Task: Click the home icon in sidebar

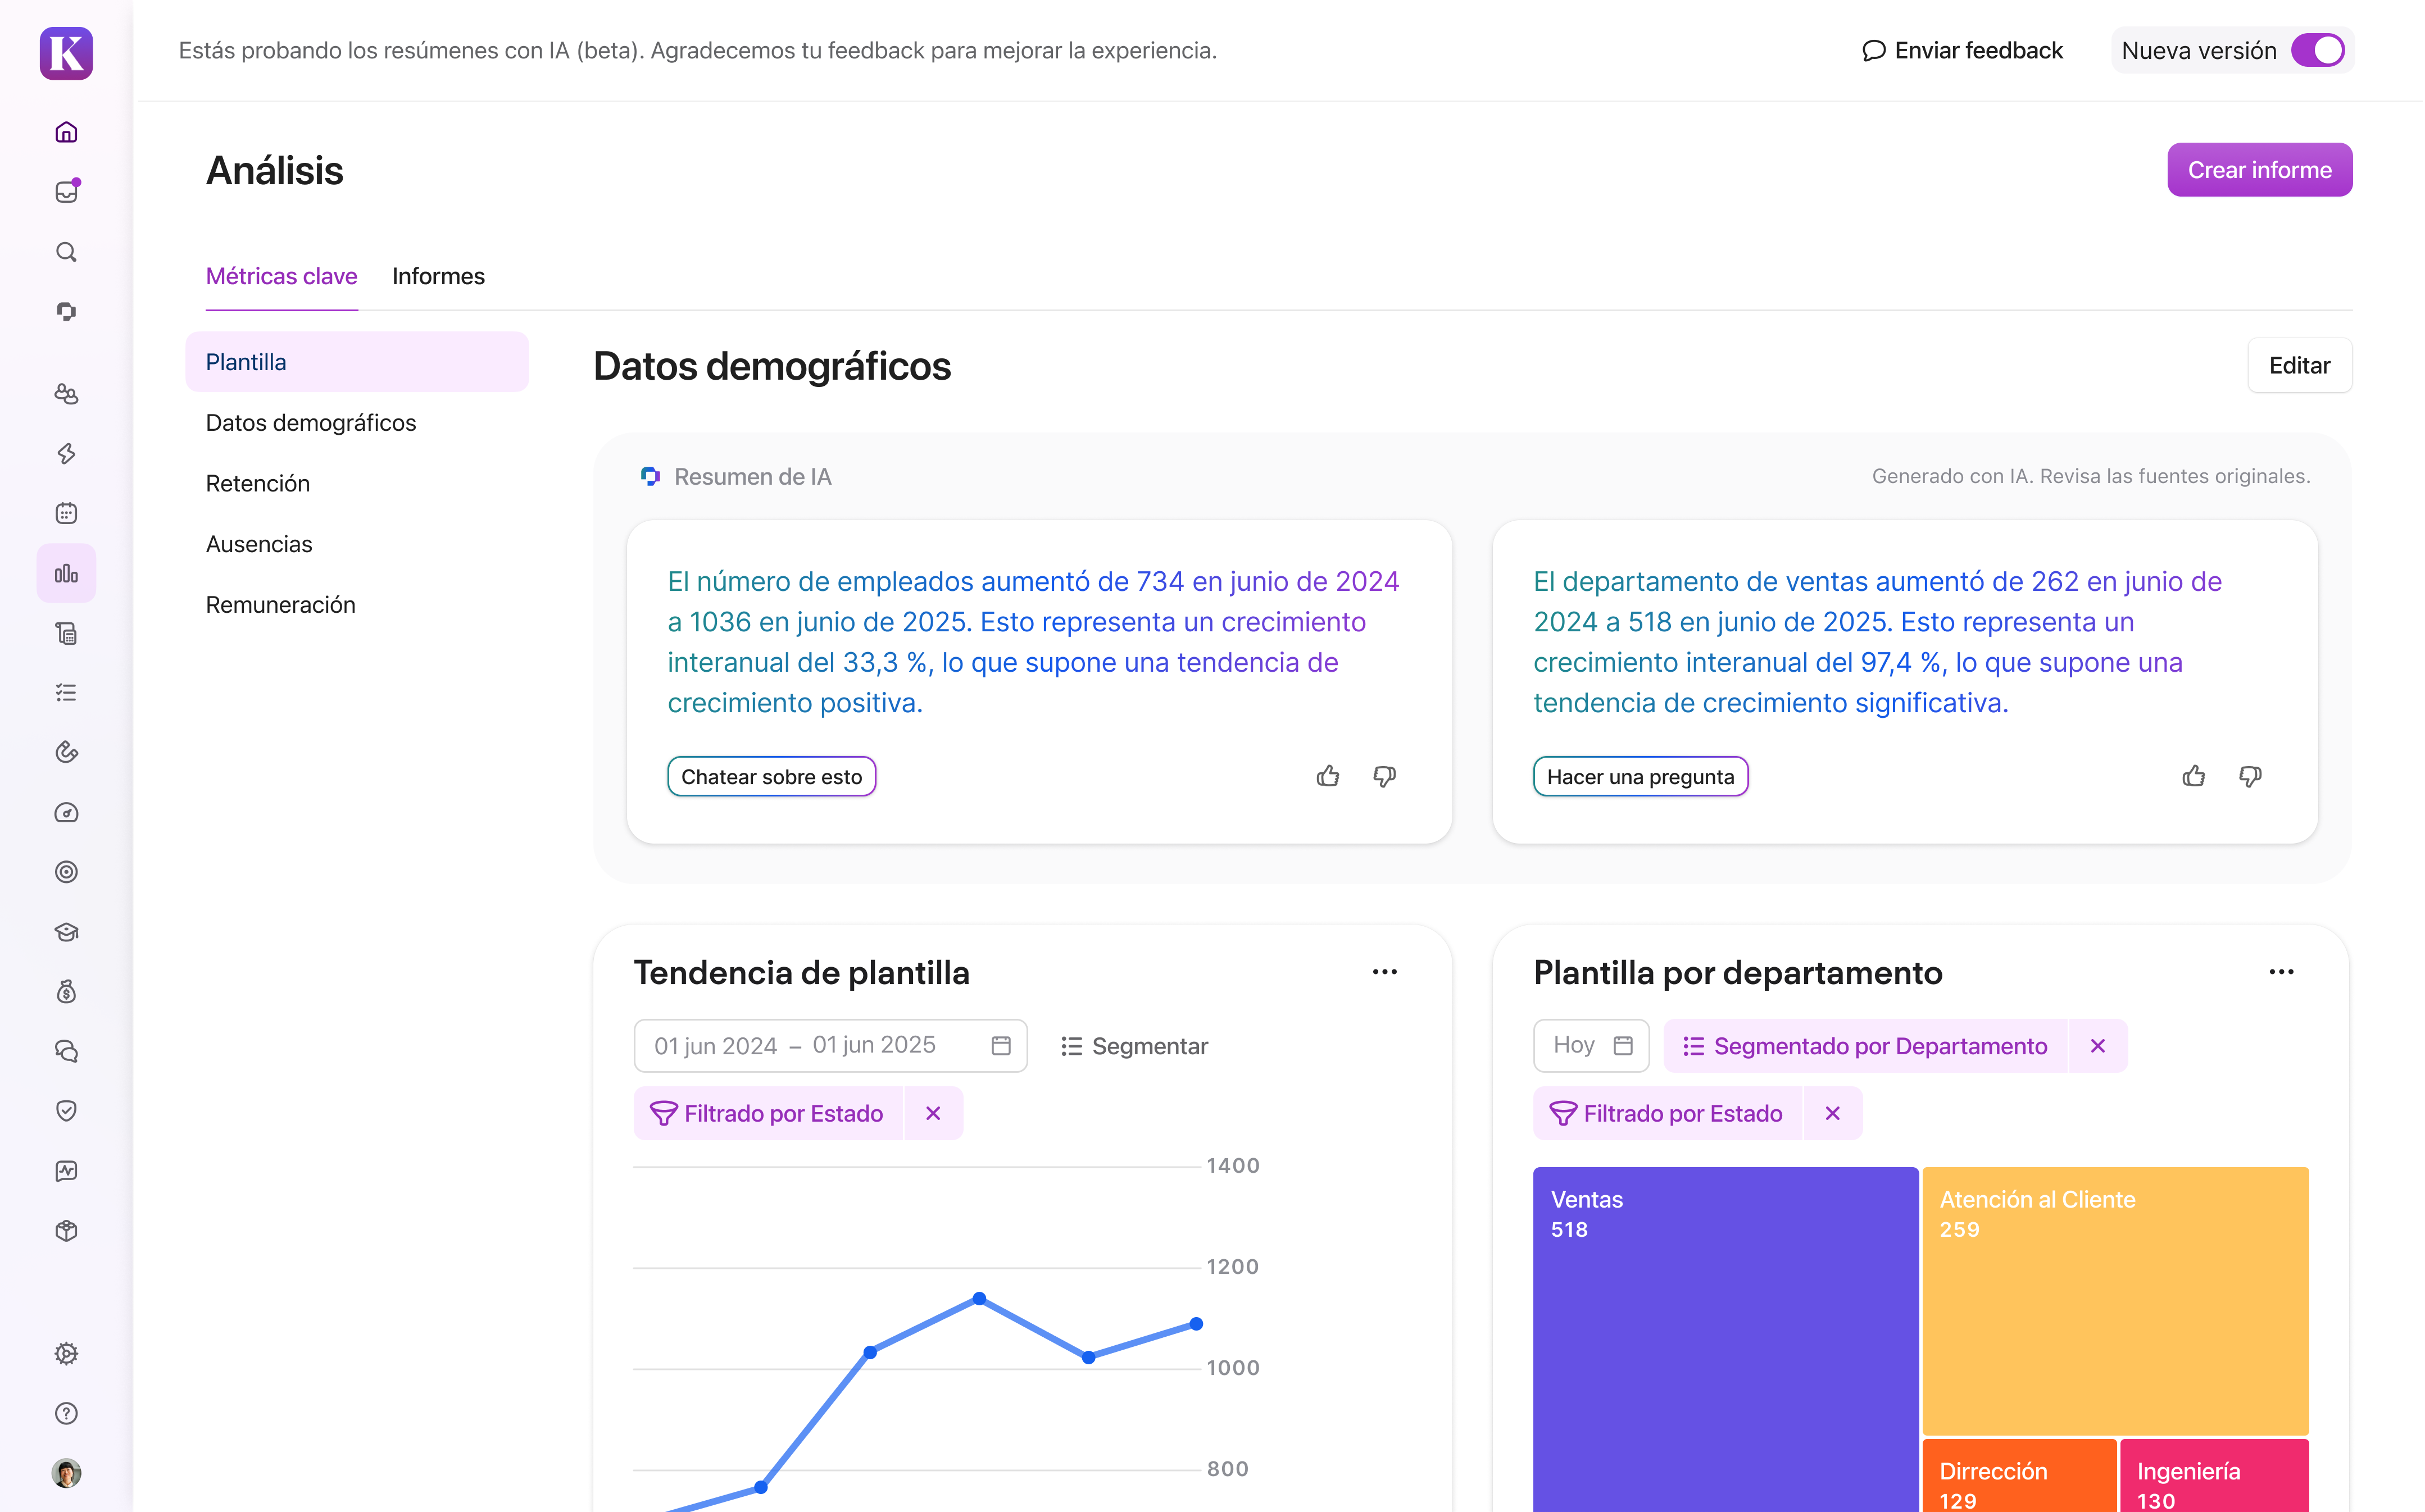Action: pyautogui.click(x=66, y=132)
